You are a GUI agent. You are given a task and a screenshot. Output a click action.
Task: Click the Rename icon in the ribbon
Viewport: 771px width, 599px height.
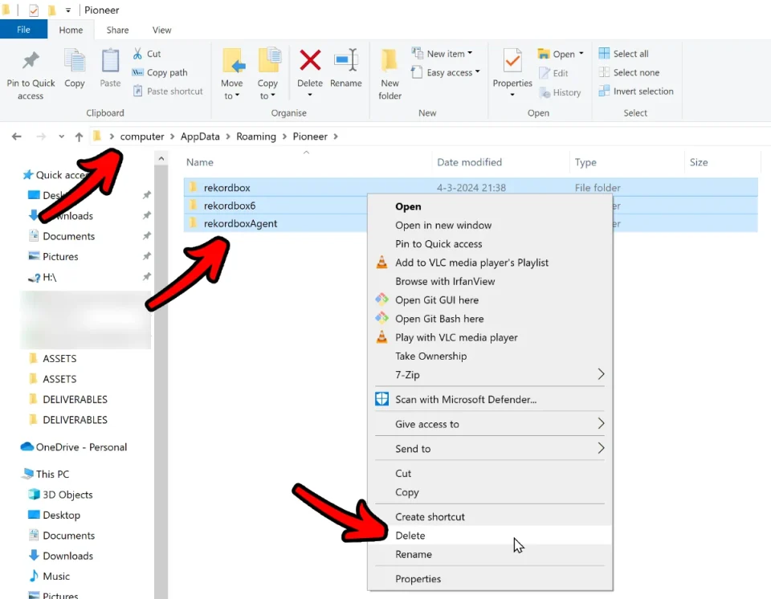coord(346,60)
